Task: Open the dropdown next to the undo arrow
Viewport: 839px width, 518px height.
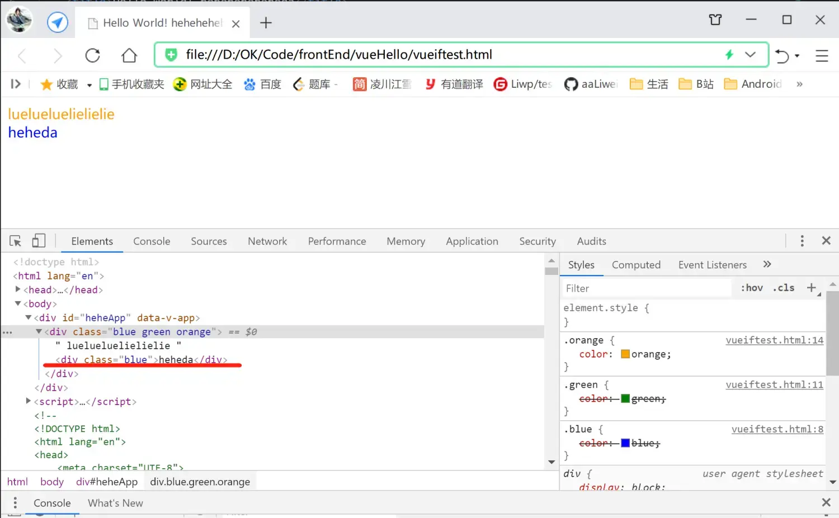Action: [x=797, y=56]
